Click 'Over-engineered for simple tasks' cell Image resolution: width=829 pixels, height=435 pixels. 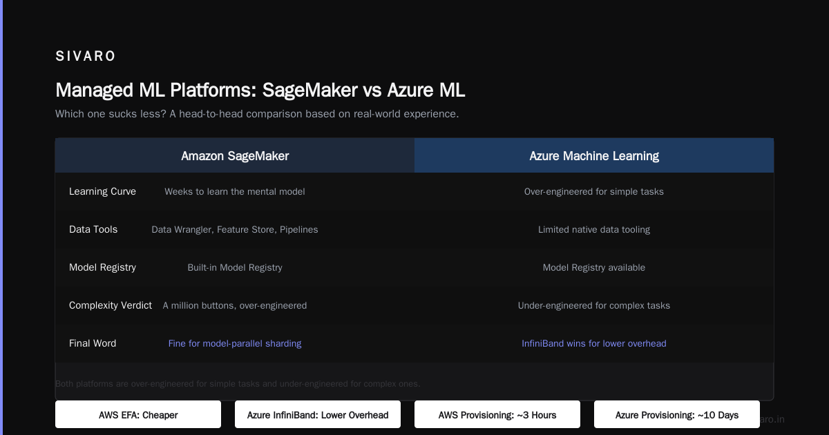tap(594, 191)
